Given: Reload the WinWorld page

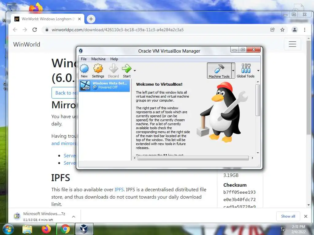Looking at the screenshot, I should [x=35, y=30].
